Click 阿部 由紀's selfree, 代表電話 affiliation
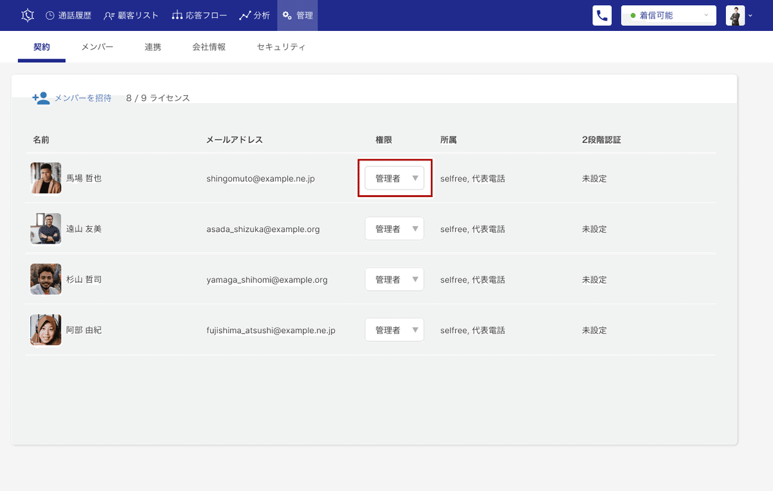This screenshot has height=491, width=773. pyautogui.click(x=472, y=330)
